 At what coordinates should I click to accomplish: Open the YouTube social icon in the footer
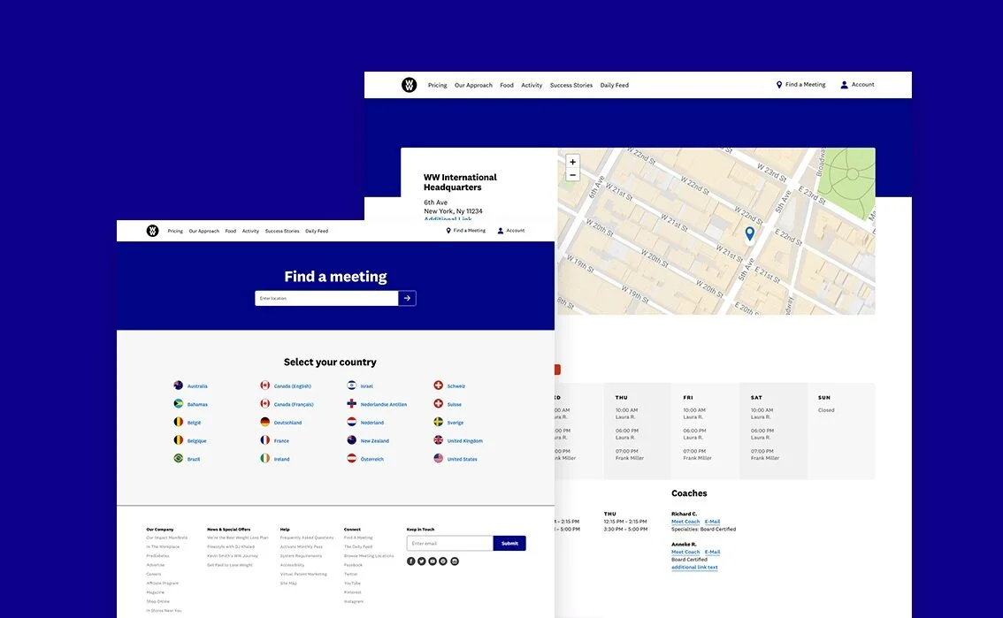click(x=433, y=561)
